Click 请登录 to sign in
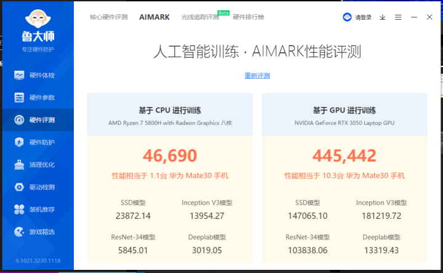443x273 pixels. [363, 17]
